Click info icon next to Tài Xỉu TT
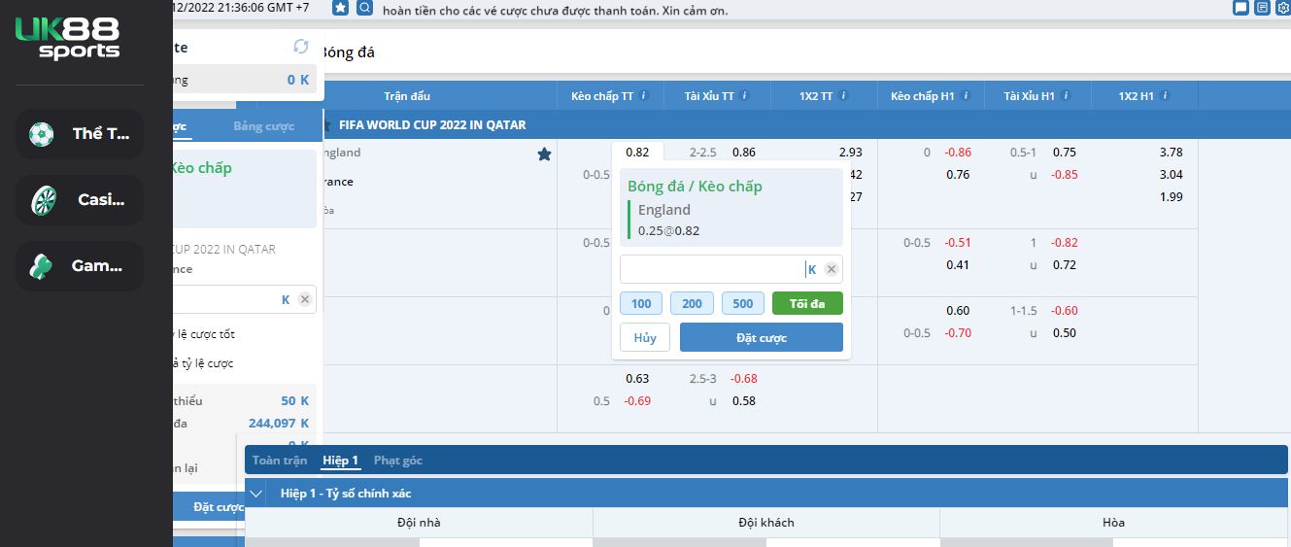Image resolution: width=1291 pixels, height=547 pixels. coord(745,96)
